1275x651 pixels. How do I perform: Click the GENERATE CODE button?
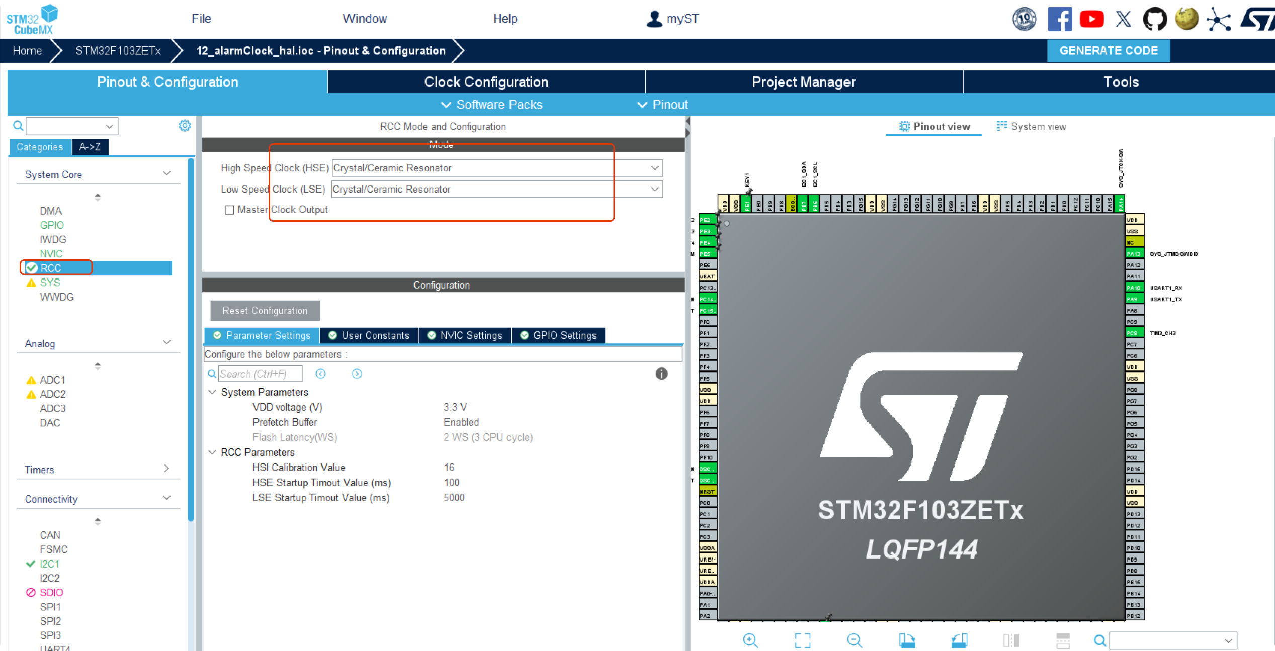[x=1108, y=50]
